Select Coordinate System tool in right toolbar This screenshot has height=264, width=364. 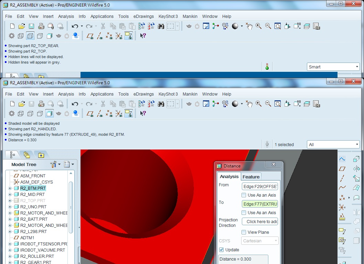pyautogui.click(x=342, y=207)
